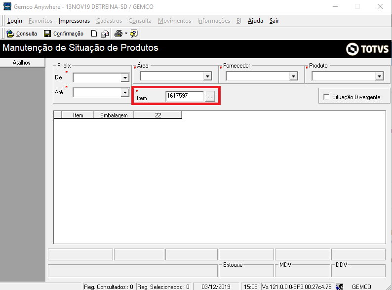The width and height of the screenshot is (392, 290).
Task: Click the DDV field box
Action: (358, 271)
